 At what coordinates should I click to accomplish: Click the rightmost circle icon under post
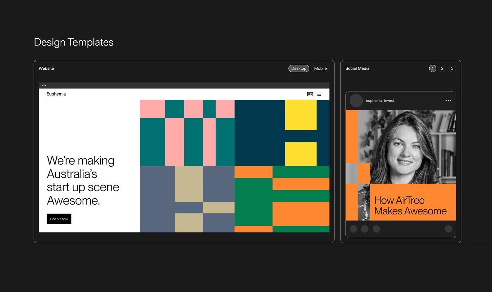coord(448,229)
